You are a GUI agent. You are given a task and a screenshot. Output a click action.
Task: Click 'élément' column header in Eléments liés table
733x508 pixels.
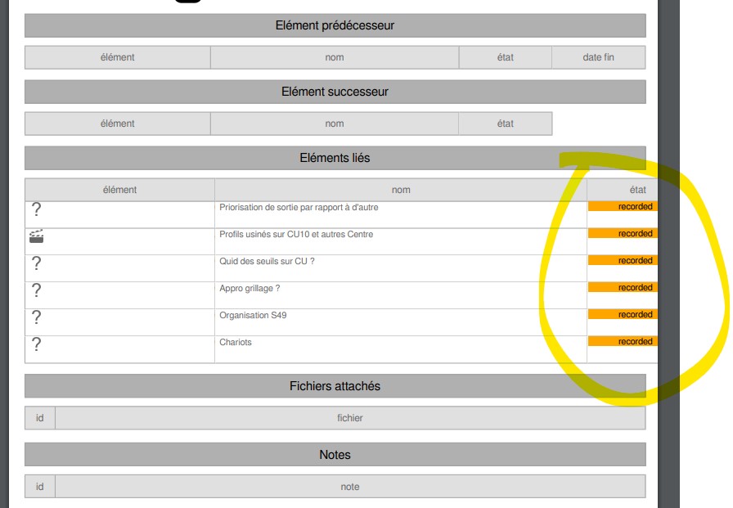click(119, 190)
